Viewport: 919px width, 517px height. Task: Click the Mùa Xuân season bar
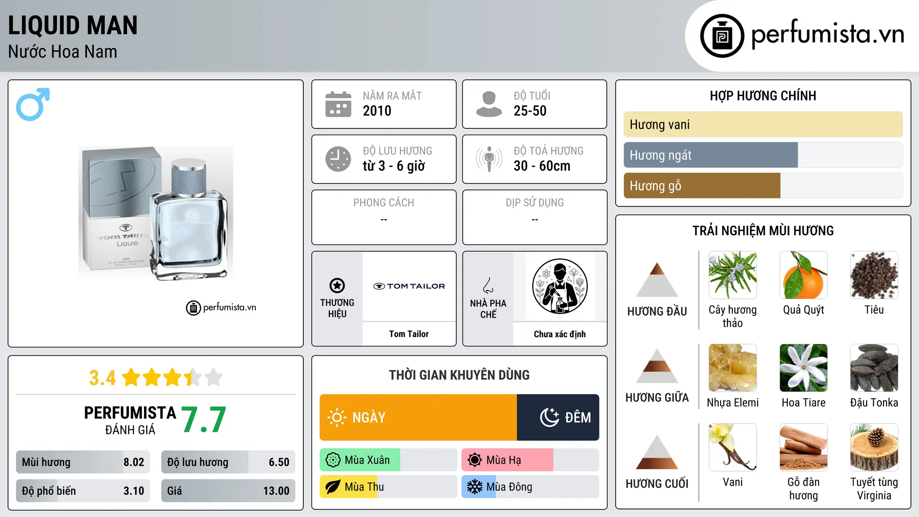[389, 460]
